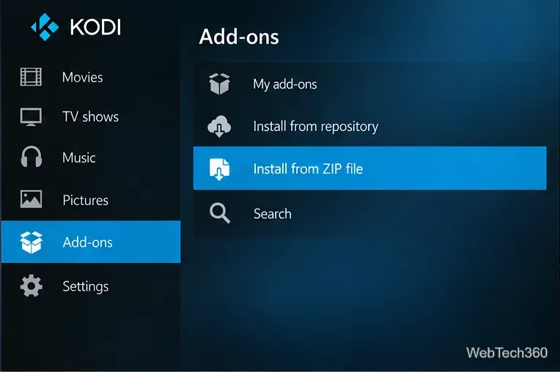Viewport: 560px width, 372px height.
Task: Open My add-ons text entry
Action: coord(285,84)
